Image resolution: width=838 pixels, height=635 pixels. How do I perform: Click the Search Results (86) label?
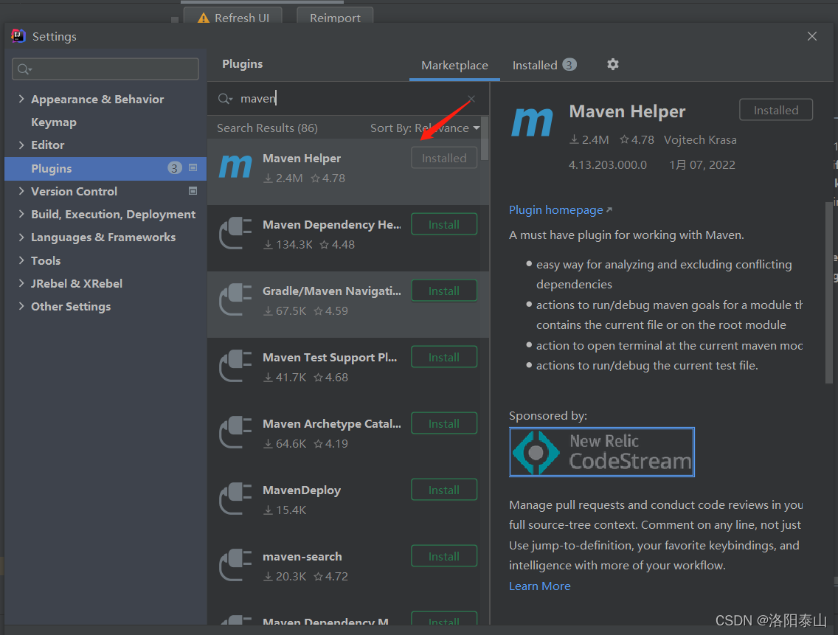coord(267,128)
